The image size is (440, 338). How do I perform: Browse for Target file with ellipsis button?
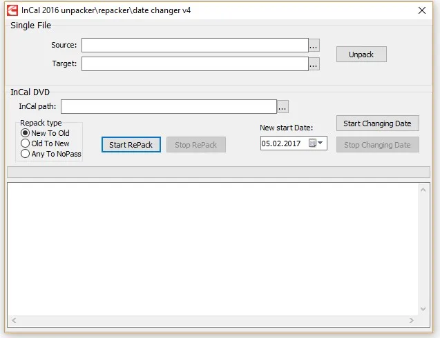(314, 64)
